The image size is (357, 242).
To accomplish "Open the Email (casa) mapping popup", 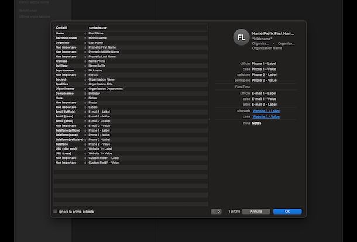I will pyautogui.click(x=70, y=116).
